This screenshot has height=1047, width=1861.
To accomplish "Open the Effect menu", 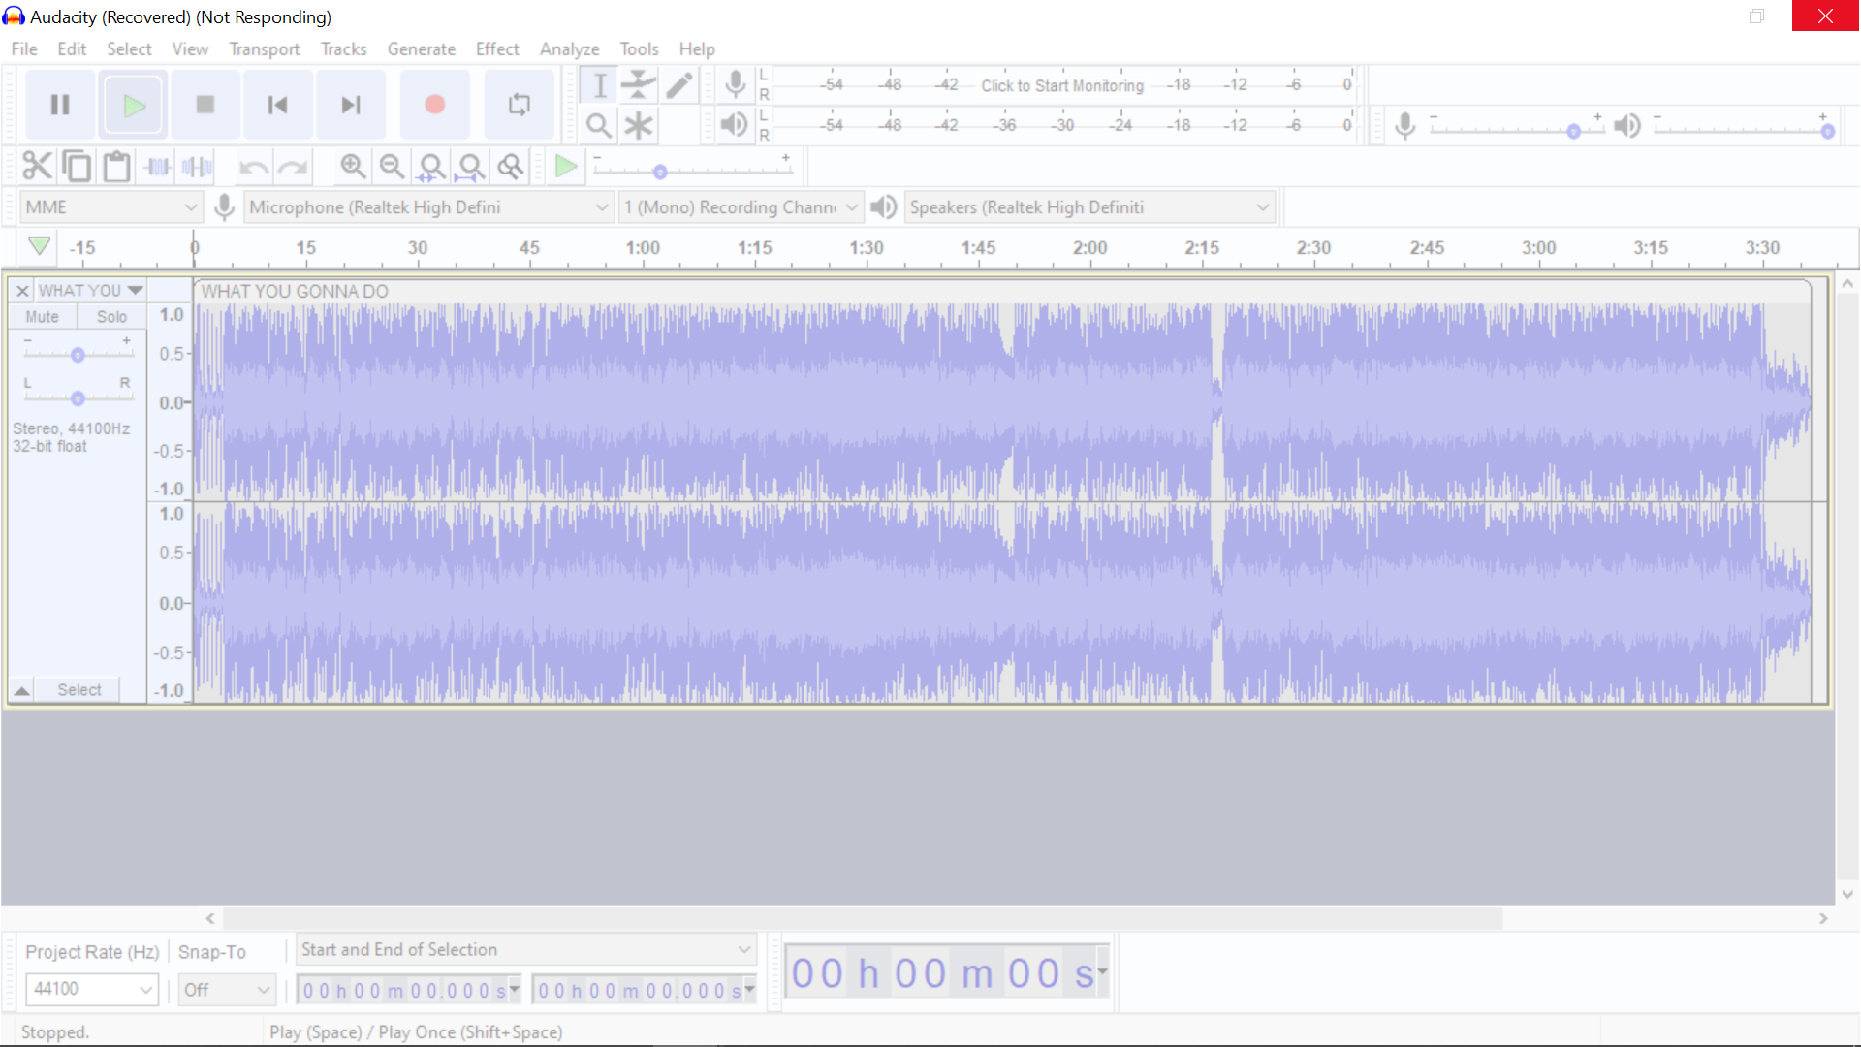I will [x=497, y=48].
